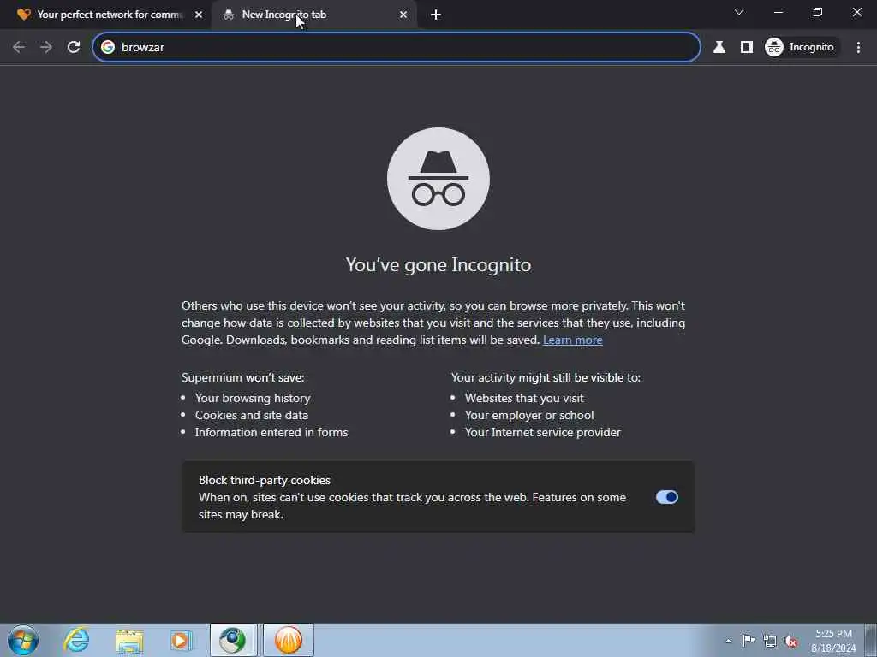Click the Incognito hat and glasses logo
Image resolution: width=877 pixels, height=657 pixels.
pyautogui.click(x=438, y=179)
